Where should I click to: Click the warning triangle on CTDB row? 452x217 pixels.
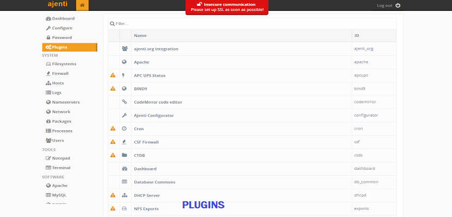tap(113, 155)
